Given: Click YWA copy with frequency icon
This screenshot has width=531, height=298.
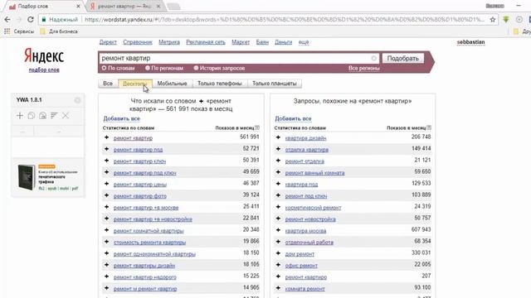Looking at the screenshot, I should 42,116.
